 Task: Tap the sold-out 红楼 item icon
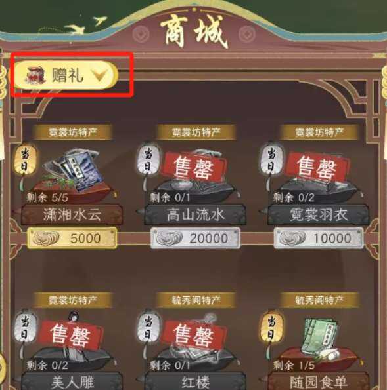pos(196,342)
